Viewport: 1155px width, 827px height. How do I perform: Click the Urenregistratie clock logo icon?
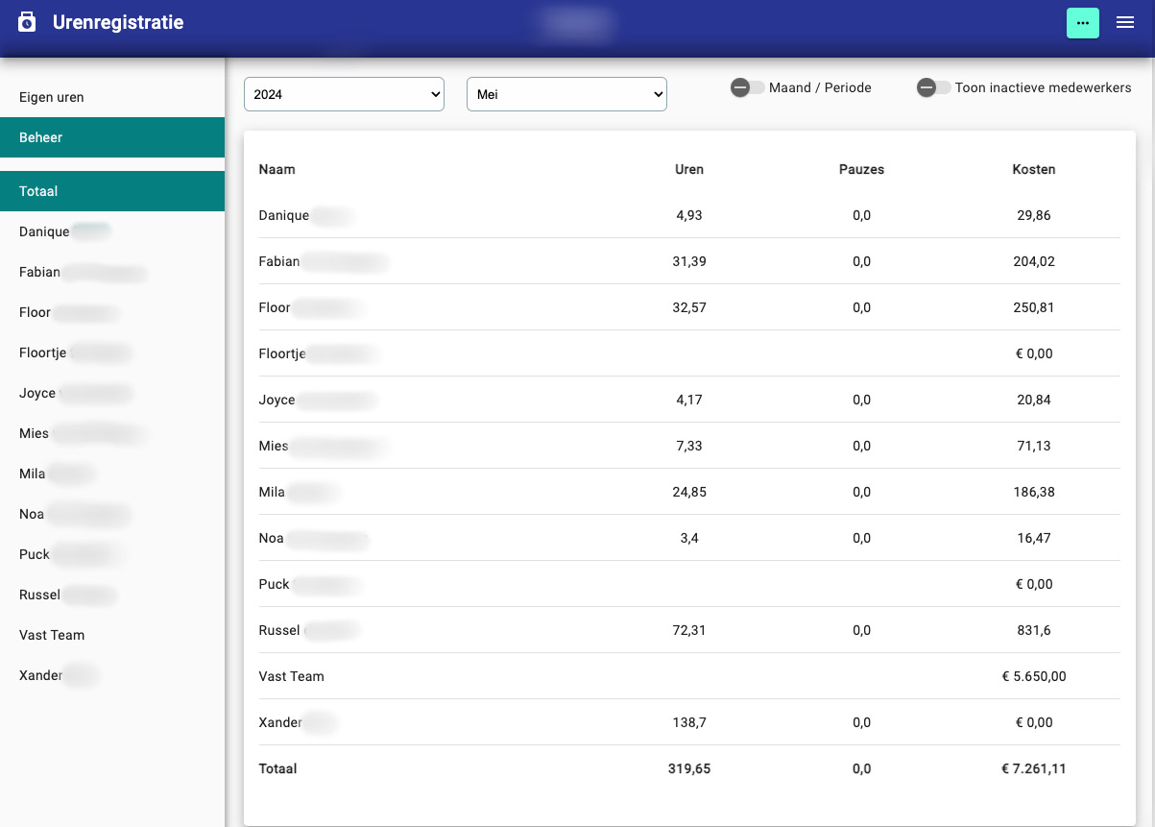tap(27, 22)
